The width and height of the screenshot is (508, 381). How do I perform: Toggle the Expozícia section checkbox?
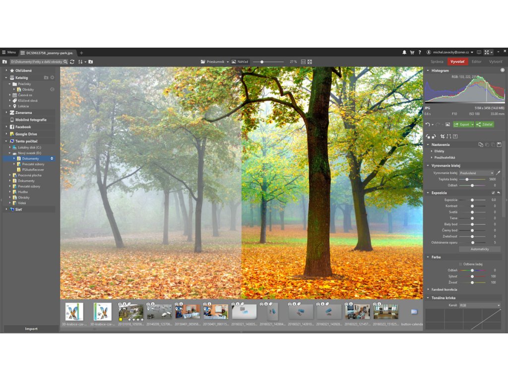coord(493,192)
